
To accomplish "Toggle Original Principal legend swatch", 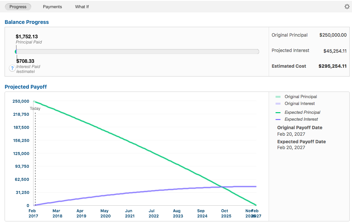I will 278,97.
